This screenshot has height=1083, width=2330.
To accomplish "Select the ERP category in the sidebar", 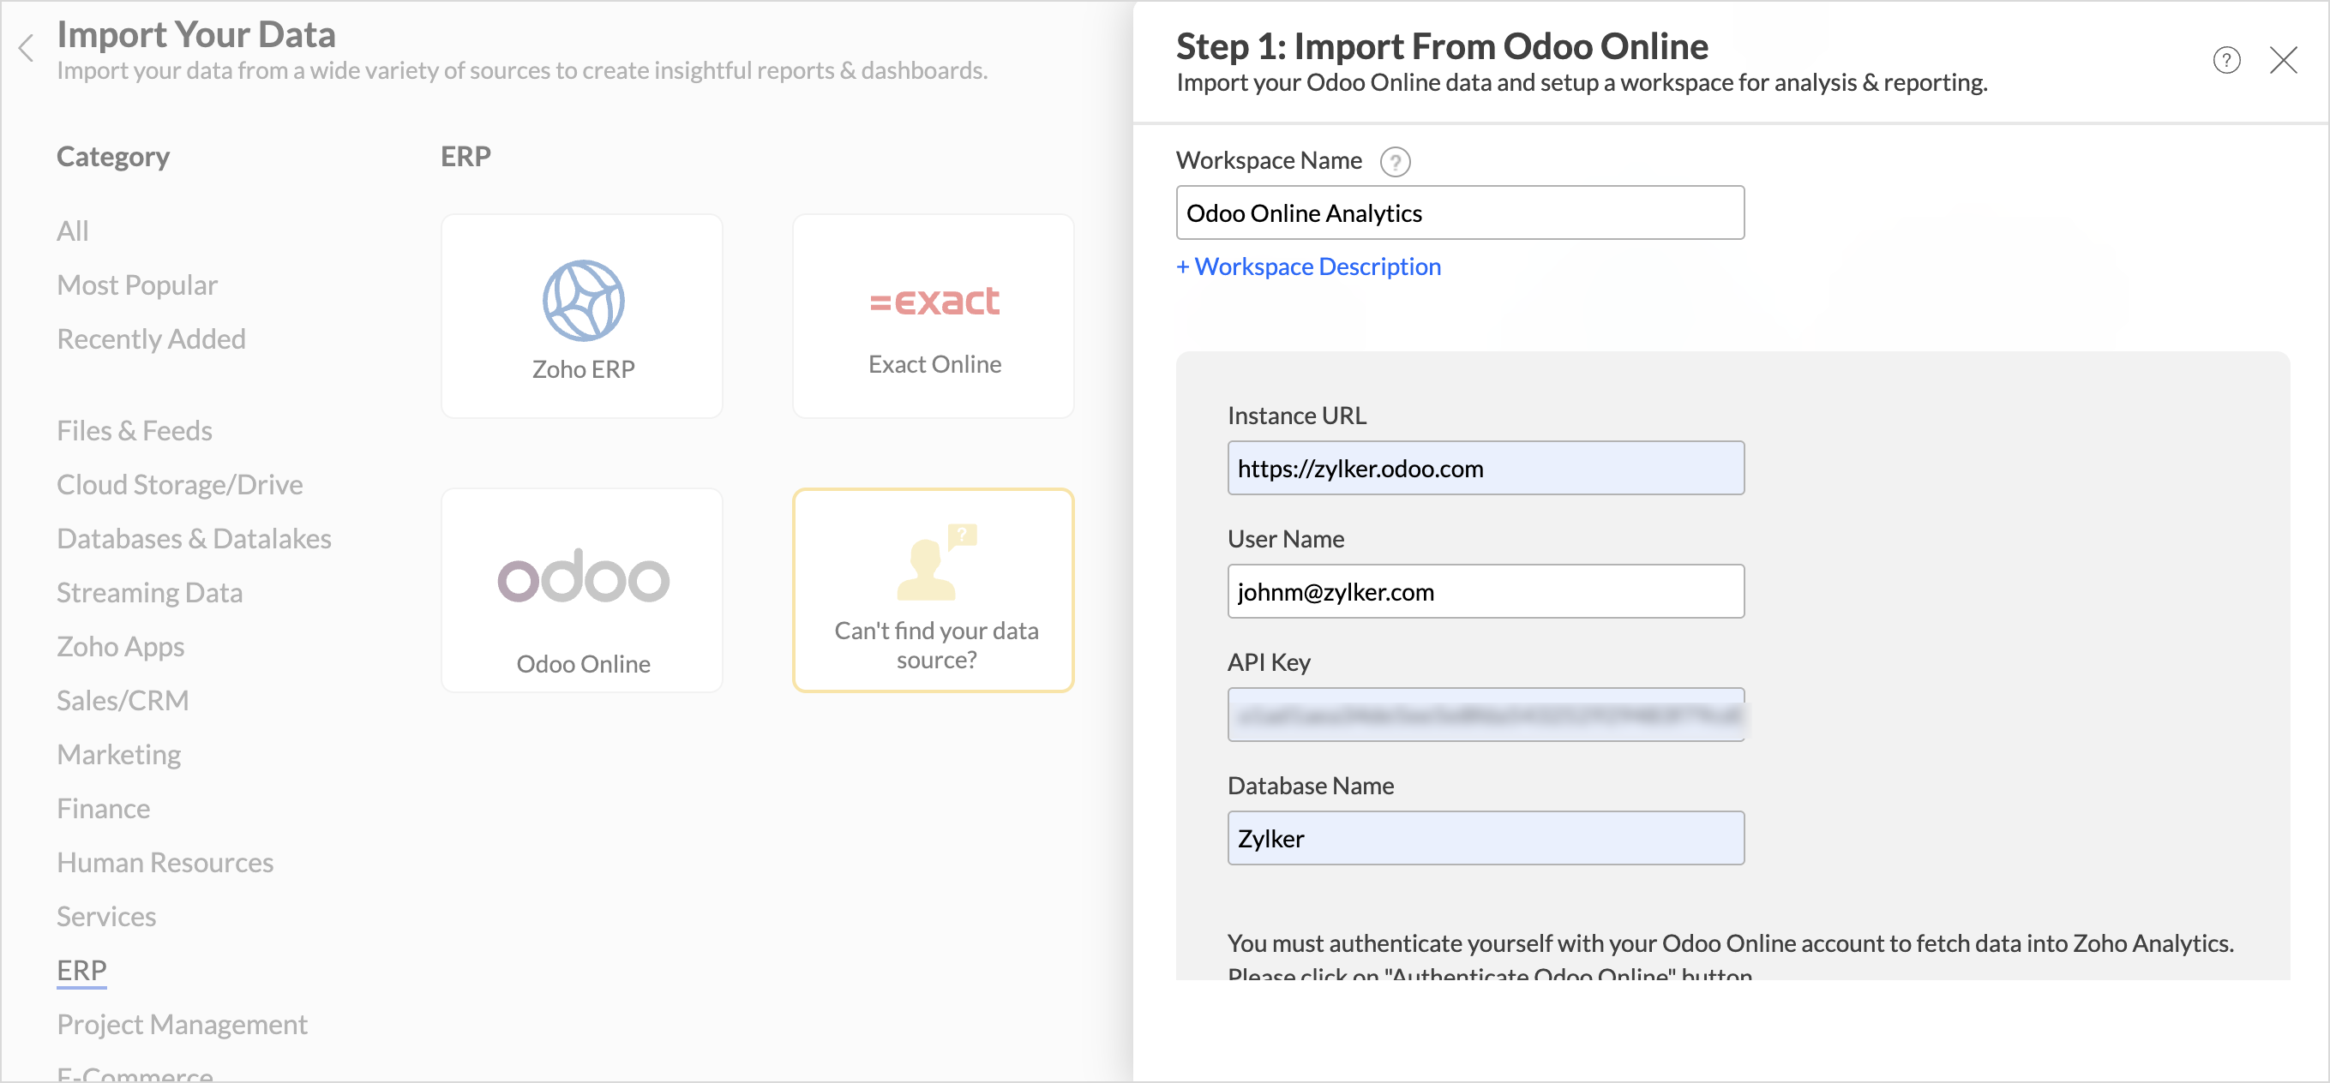I will click(81, 970).
